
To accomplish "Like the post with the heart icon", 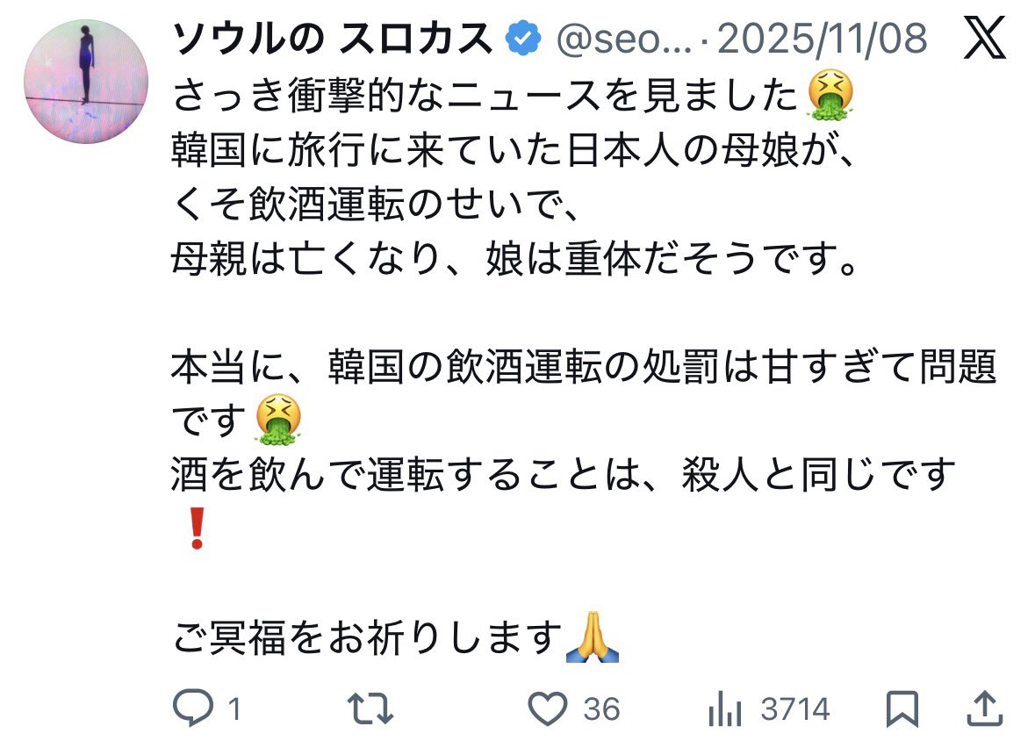I will click(x=547, y=708).
